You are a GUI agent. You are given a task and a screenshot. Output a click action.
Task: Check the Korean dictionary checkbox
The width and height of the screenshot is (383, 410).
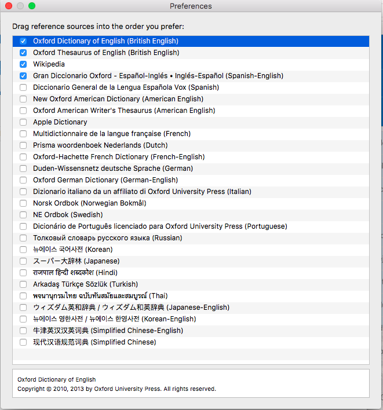(x=23, y=250)
